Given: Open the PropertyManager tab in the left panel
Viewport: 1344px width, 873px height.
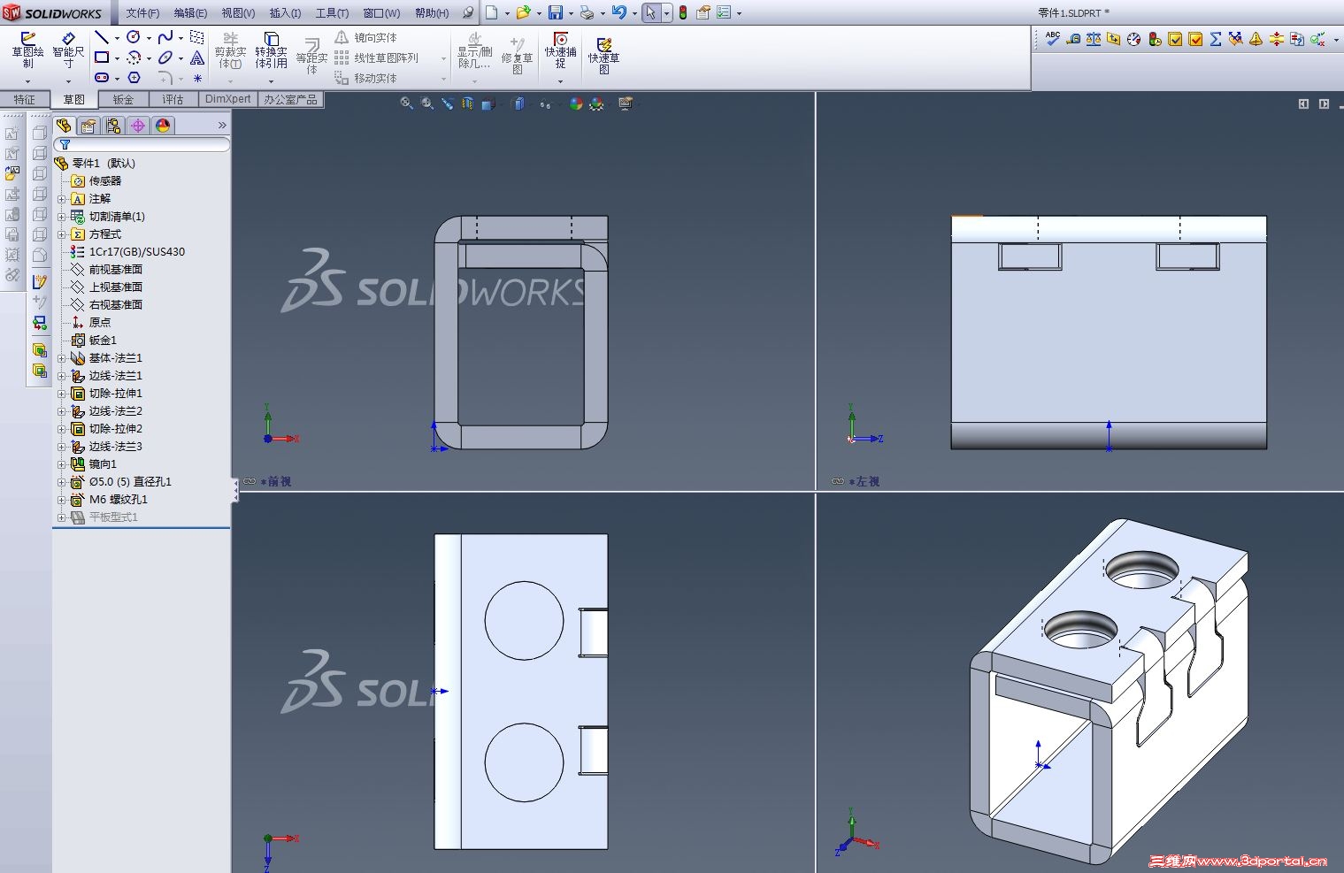Looking at the screenshot, I should click(88, 126).
